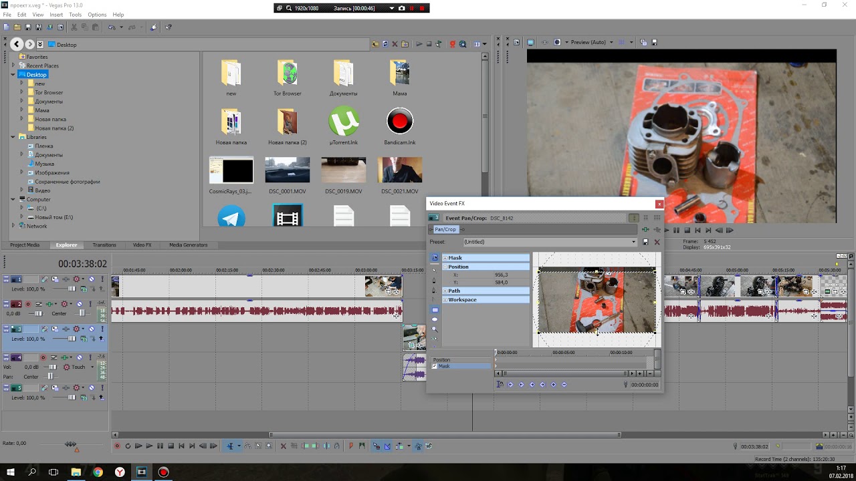The height and width of the screenshot is (481, 856).
Task: Click the Open project folder icon
Action: tap(17, 27)
